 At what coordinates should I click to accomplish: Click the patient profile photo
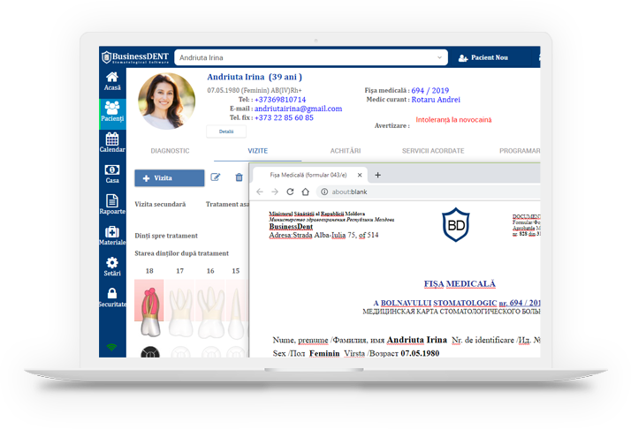167,101
